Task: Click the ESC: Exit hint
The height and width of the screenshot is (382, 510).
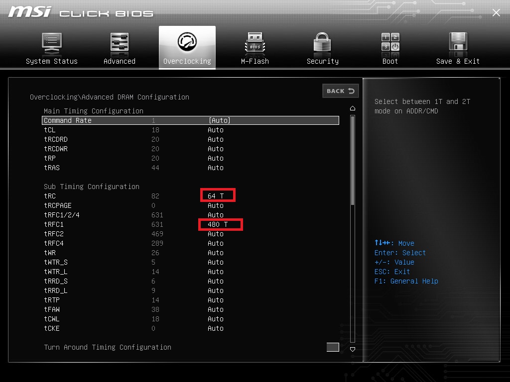Action: click(x=392, y=272)
